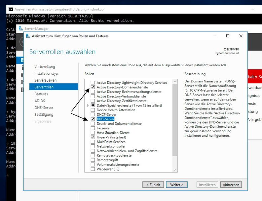Select the DNS-Server role label
The width and height of the screenshot is (262, 201).
point(106,119)
